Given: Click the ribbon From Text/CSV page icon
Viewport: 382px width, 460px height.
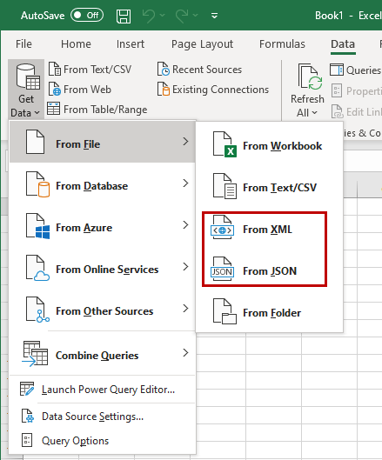Looking at the screenshot, I should 55,69.
